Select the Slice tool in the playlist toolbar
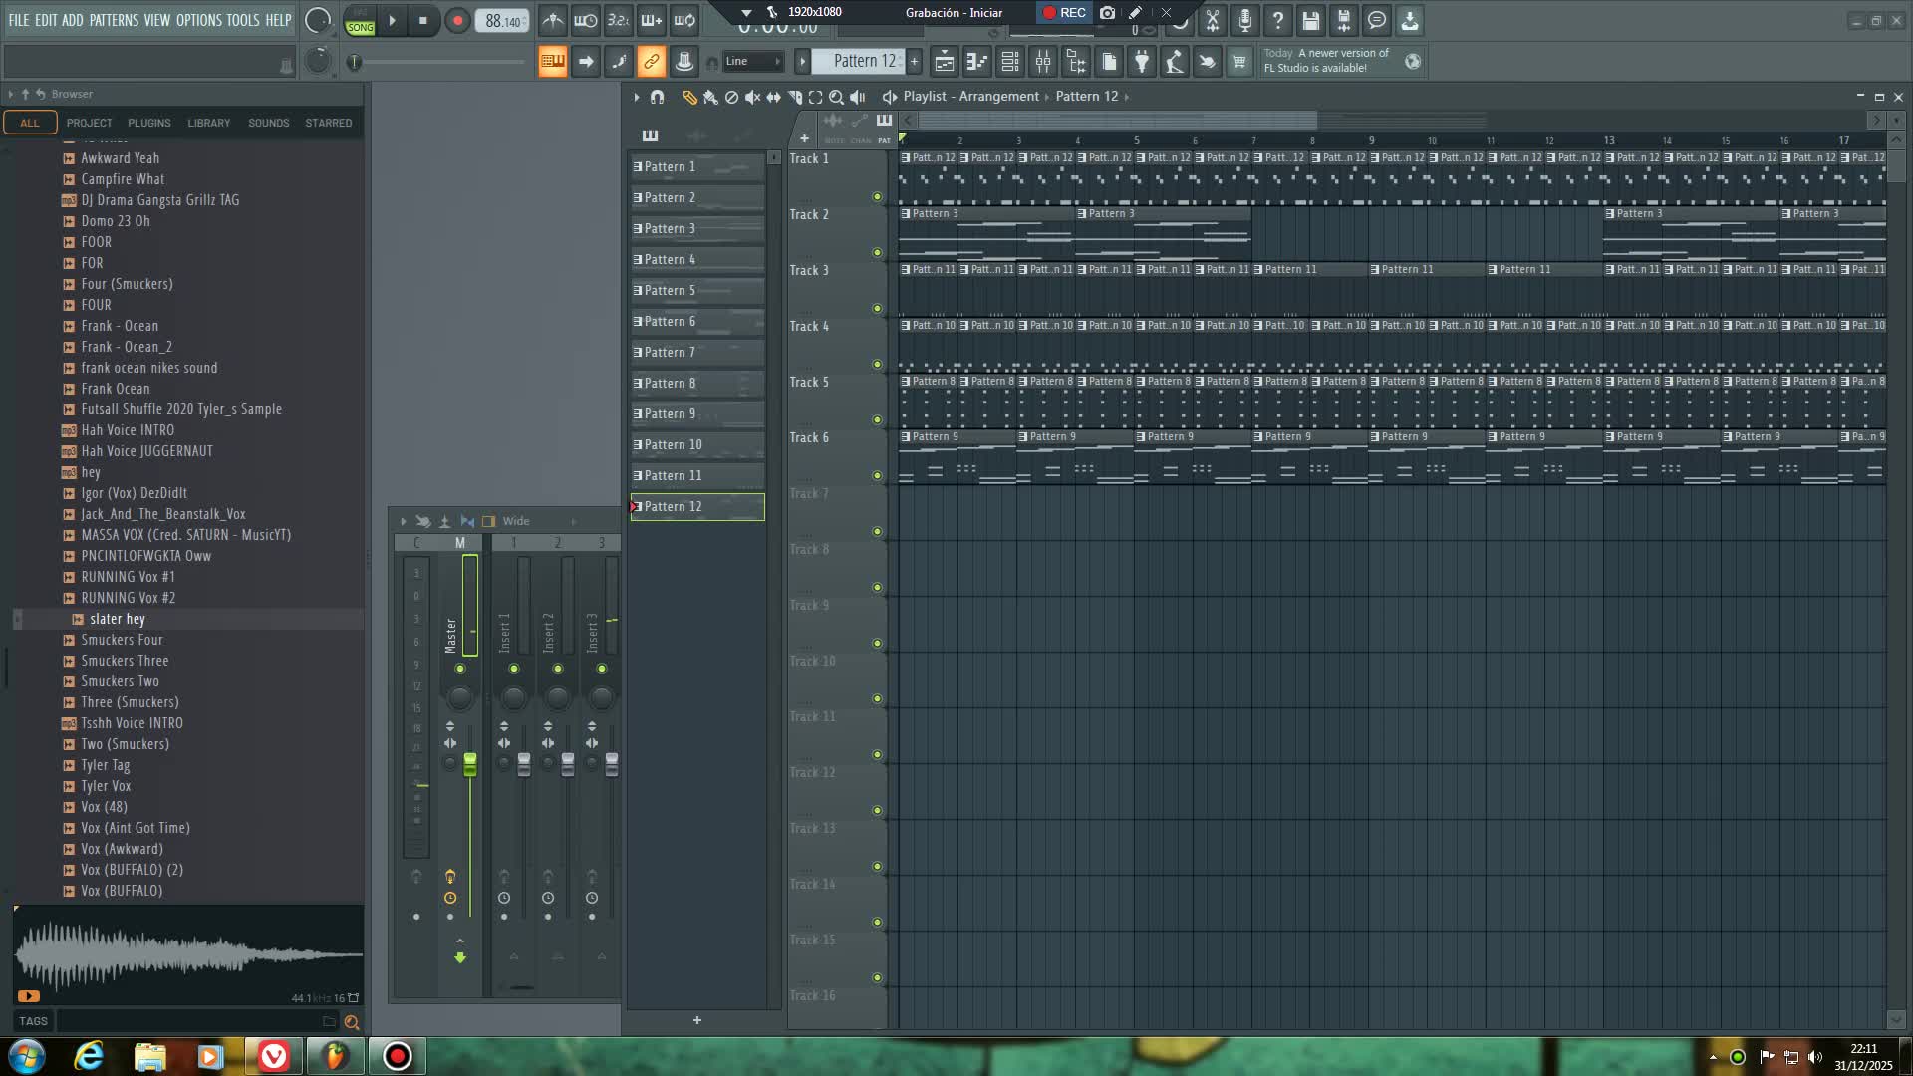1913x1076 pixels. pyautogui.click(x=795, y=97)
